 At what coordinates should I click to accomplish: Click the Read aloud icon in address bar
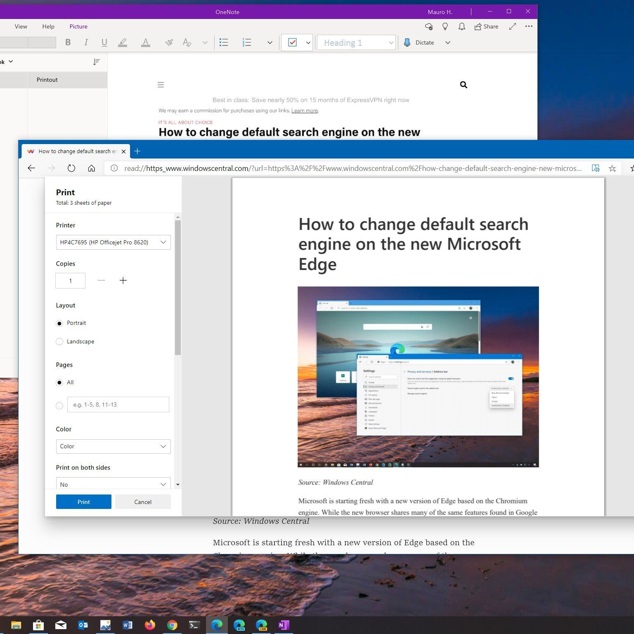click(x=595, y=168)
